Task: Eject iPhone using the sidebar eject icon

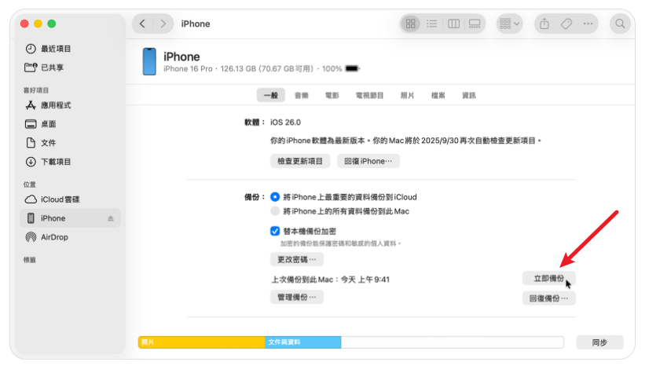Action: pos(111,218)
